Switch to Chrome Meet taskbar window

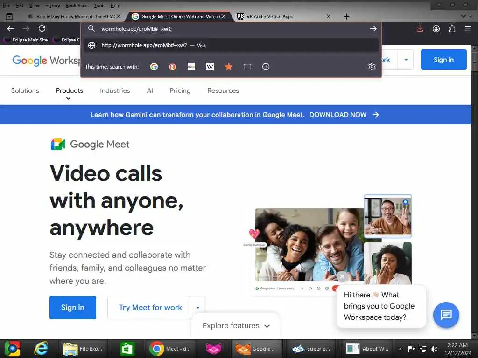tap(171, 349)
